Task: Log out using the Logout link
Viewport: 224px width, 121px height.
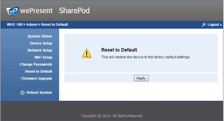Action: 215,25
